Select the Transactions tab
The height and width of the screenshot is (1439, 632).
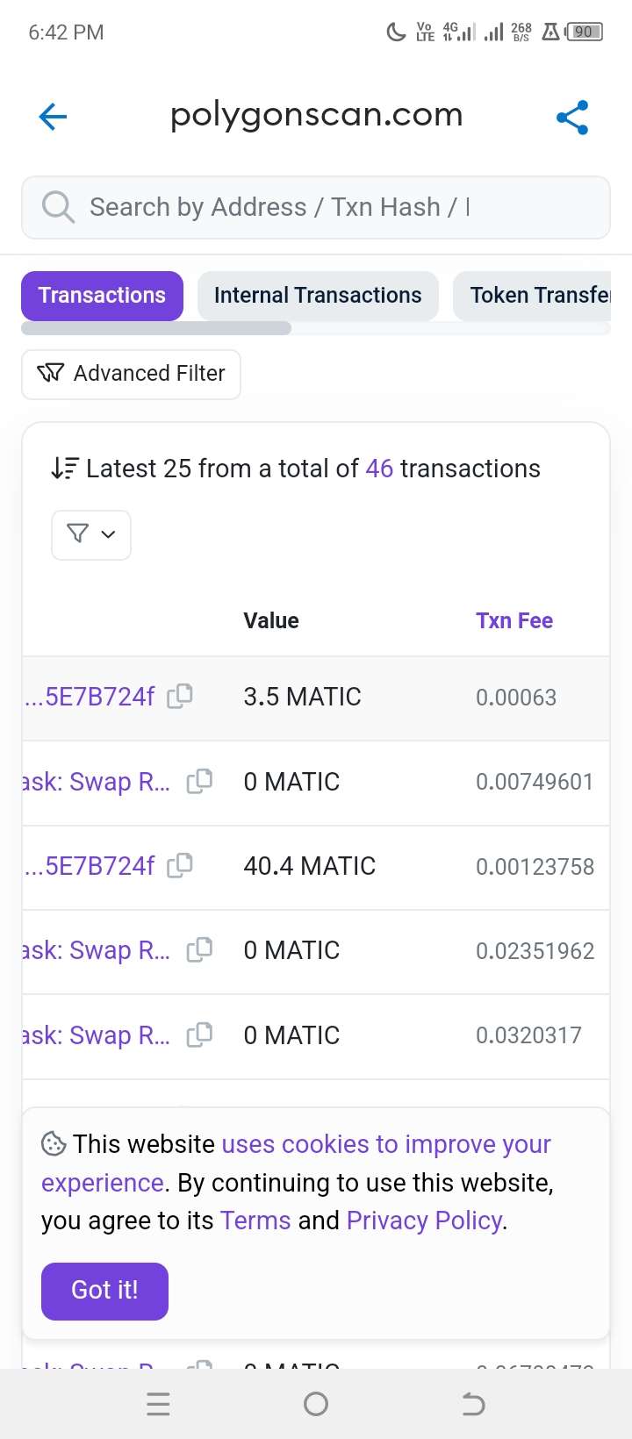click(102, 296)
